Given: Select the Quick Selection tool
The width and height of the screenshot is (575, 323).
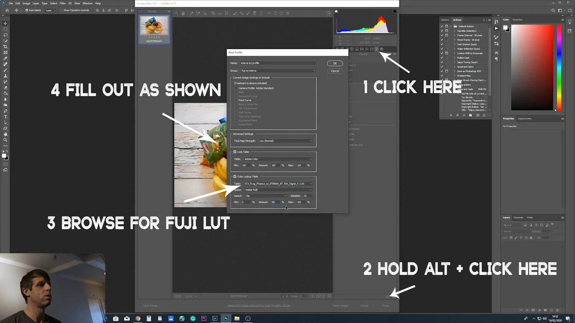Looking at the screenshot, I should [5, 41].
